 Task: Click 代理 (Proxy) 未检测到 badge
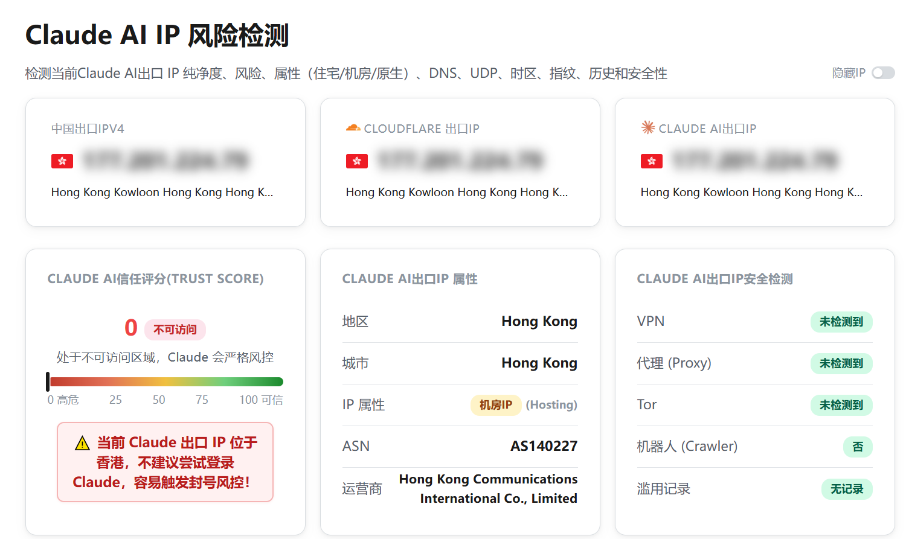point(841,363)
